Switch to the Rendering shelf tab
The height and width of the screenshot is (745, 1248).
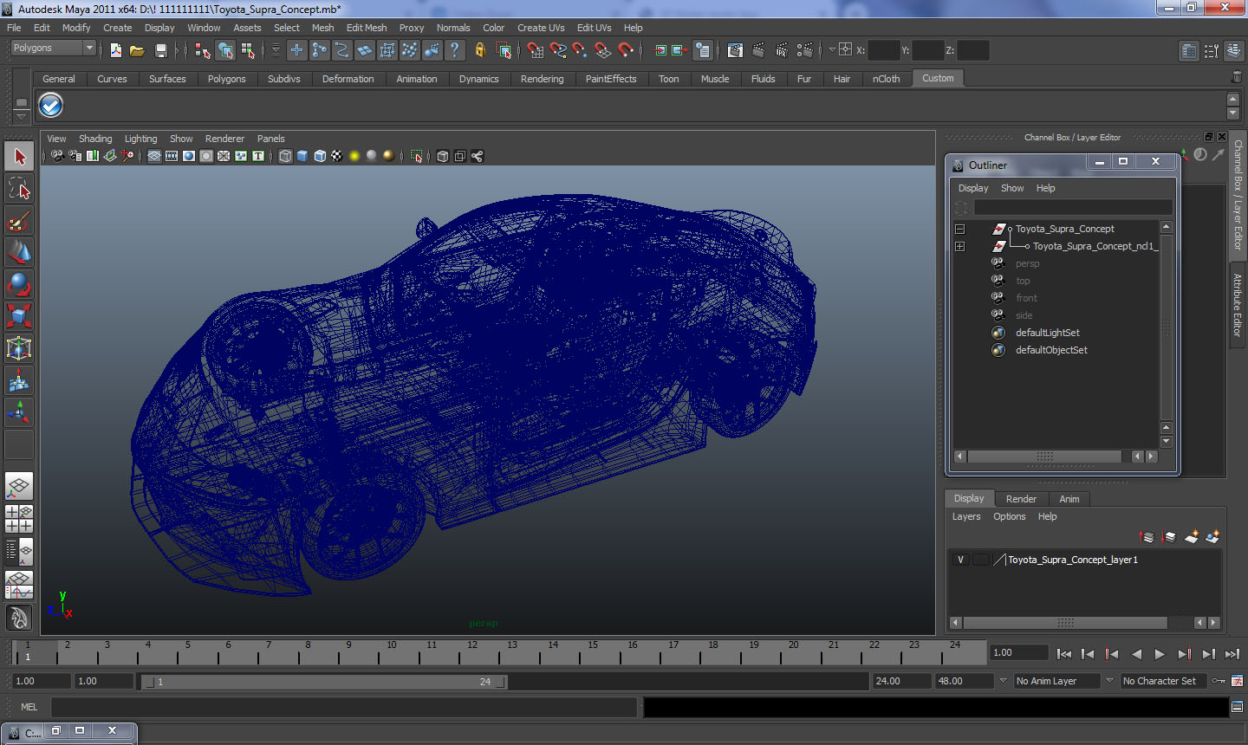click(x=542, y=79)
